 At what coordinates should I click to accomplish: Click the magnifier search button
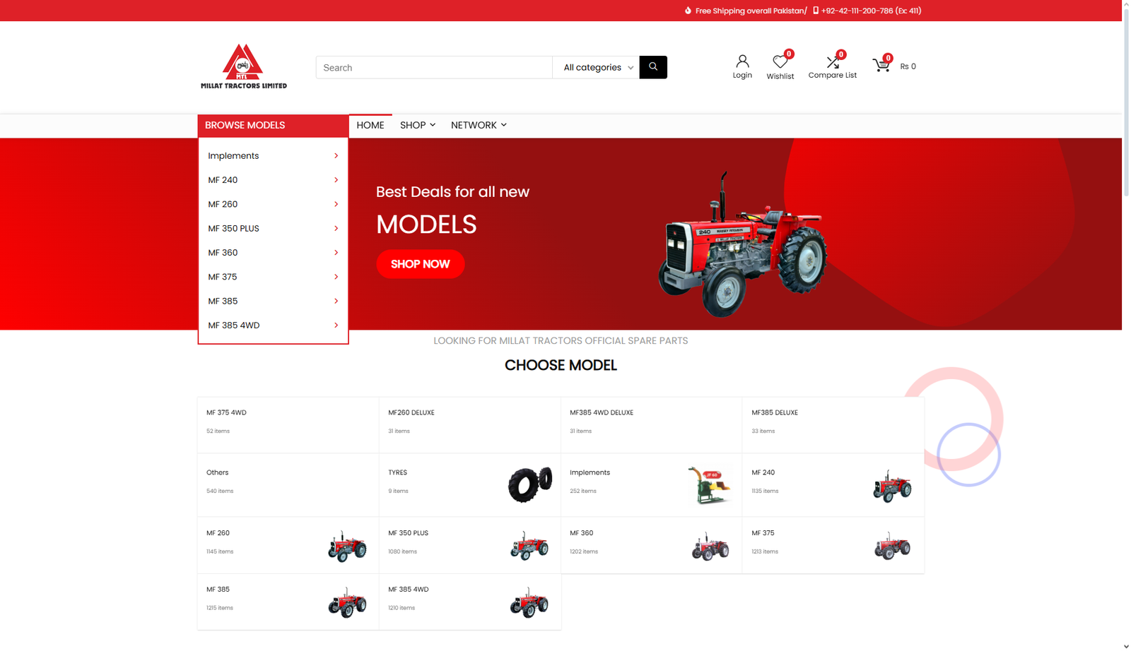(x=652, y=67)
